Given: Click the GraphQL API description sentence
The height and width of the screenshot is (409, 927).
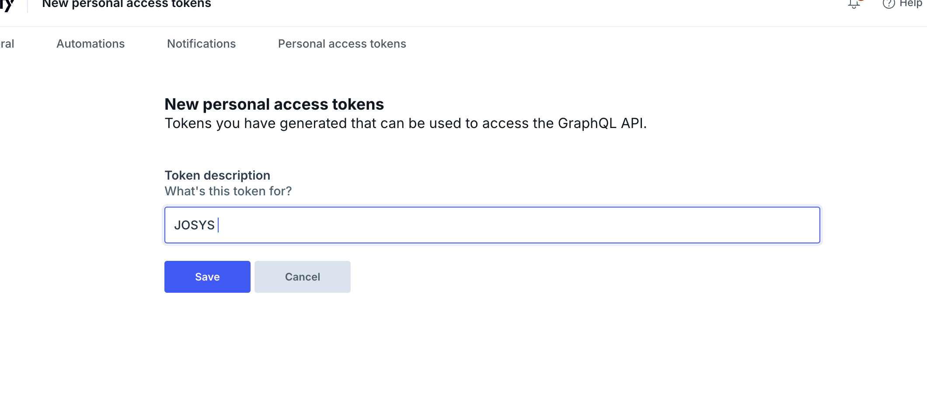Looking at the screenshot, I should 405,123.
